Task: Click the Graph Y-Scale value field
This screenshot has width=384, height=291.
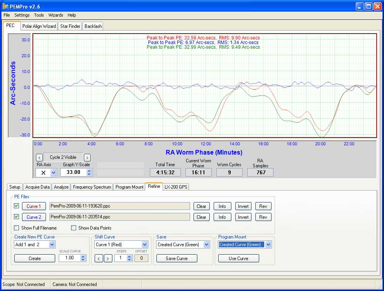Action: (x=73, y=172)
